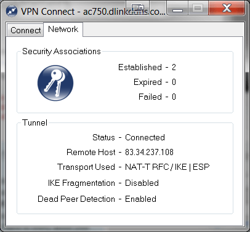
Task: Close the VPN Connect window
Action: pos(227,8)
